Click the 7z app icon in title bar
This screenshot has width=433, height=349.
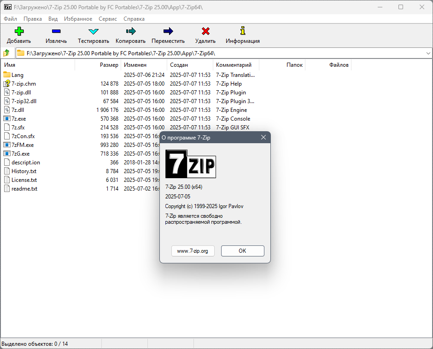point(8,7)
